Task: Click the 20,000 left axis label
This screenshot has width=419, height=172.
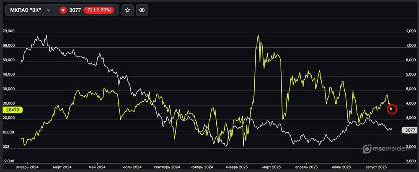Action: click(9, 118)
